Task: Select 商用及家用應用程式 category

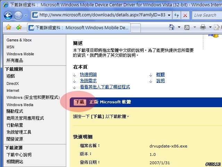Action: point(25,118)
